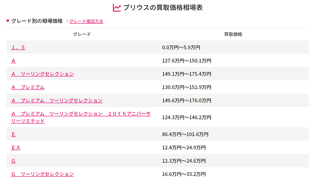Screen dimensions: 316x179
Task: Click the chart icon beside the page title
Action: [x=117, y=7]
